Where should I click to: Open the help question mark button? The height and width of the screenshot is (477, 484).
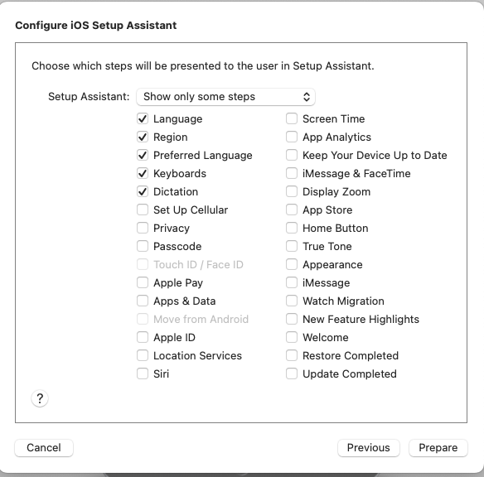tap(40, 398)
